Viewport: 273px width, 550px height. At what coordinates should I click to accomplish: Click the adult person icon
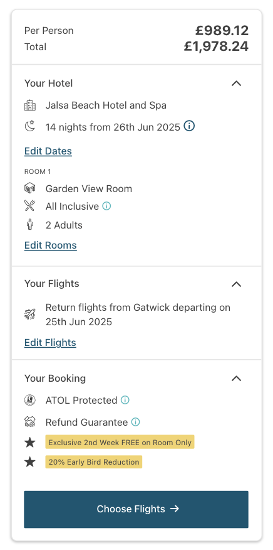30,225
